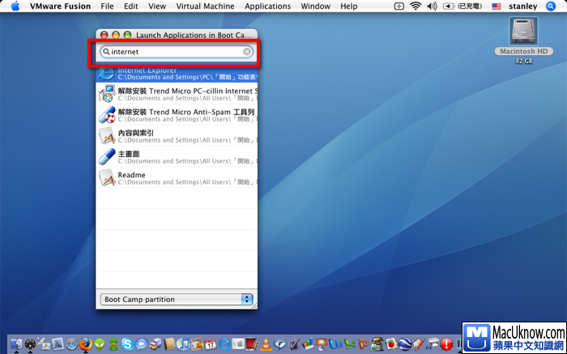
Task: Click the Finder icon in the Dock
Action: click(16, 344)
